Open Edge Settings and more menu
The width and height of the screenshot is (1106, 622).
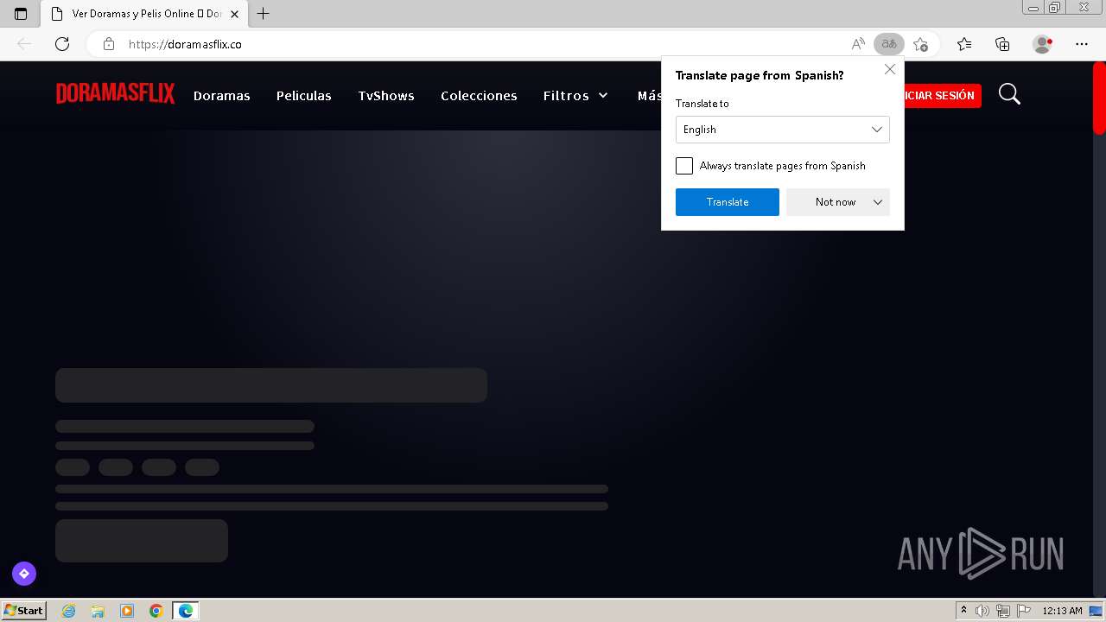(1082, 44)
